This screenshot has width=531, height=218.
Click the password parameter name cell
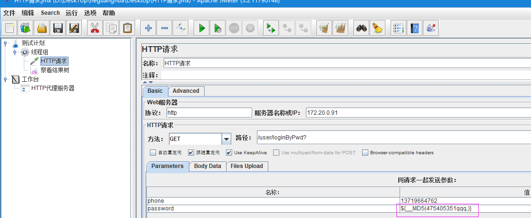(273, 208)
